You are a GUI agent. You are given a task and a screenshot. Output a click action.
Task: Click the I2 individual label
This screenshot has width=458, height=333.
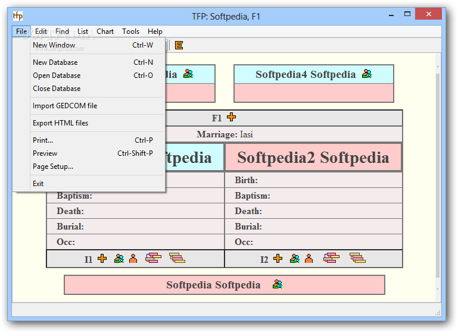[264, 259]
